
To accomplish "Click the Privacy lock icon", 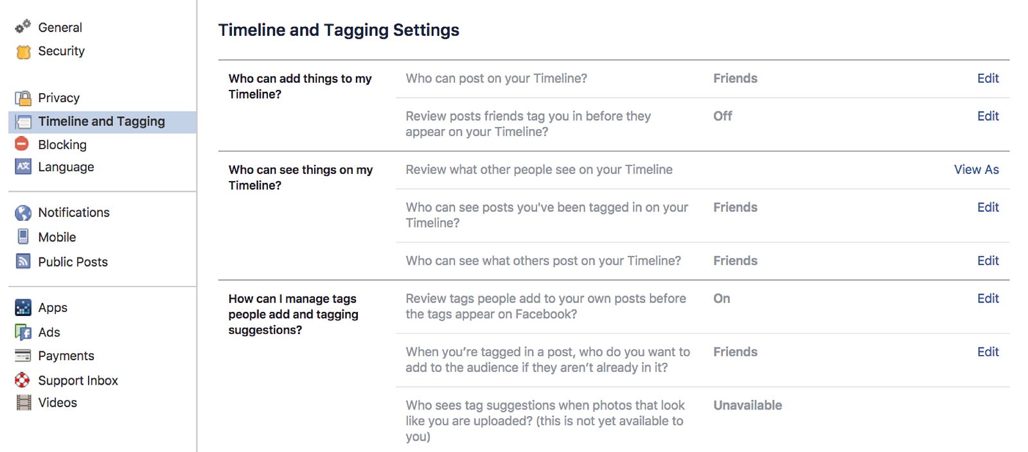I will point(23,98).
